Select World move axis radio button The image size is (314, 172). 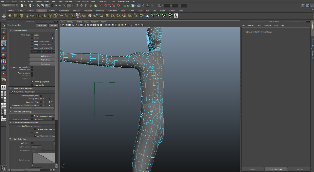tap(32, 38)
